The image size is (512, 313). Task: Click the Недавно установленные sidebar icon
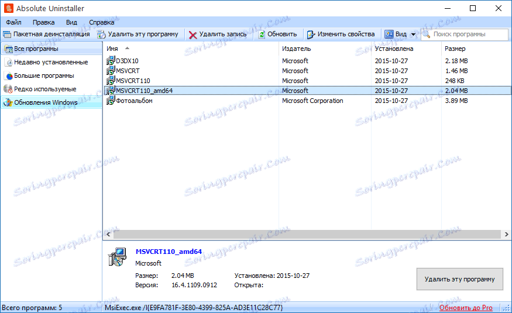pyautogui.click(x=9, y=63)
